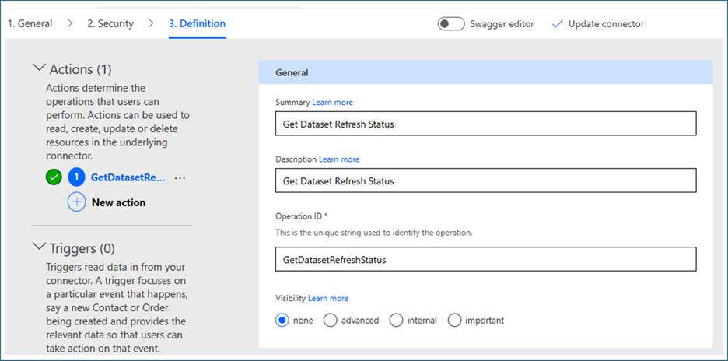728x361 pixels.
Task: Click into the Description text field
Action: tap(485, 180)
